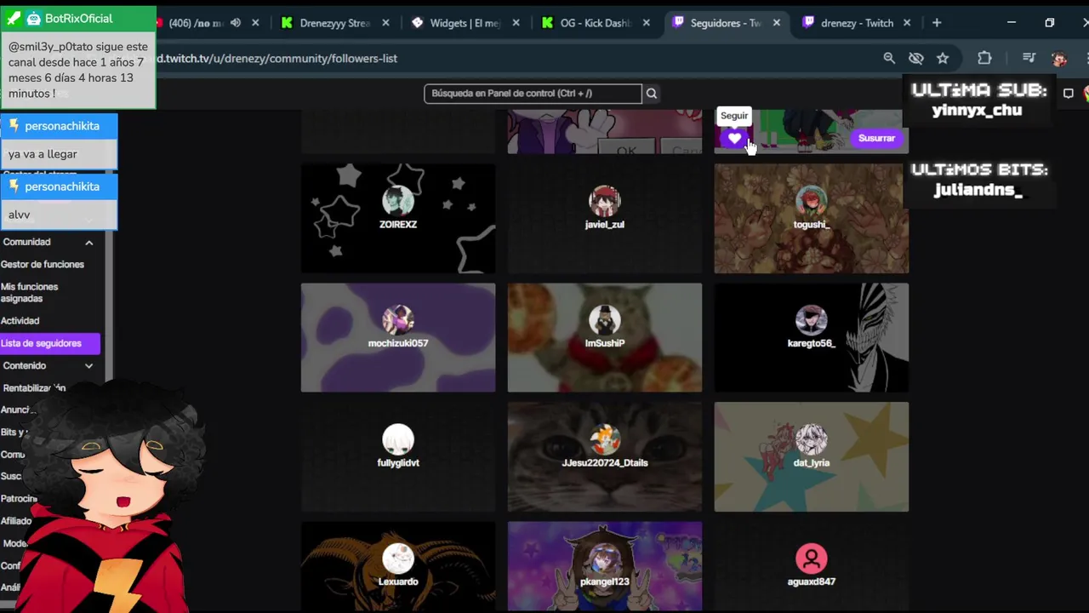
Task: Mute audio on the (406) tab speaker icon
Action: click(236, 23)
